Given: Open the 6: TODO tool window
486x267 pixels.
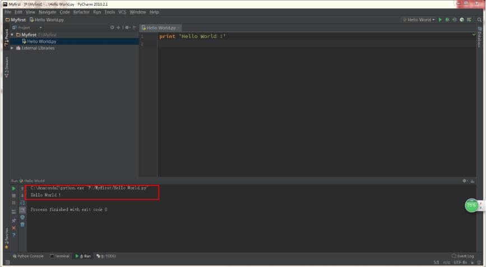Looking at the screenshot, I should (x=107, y=256).
